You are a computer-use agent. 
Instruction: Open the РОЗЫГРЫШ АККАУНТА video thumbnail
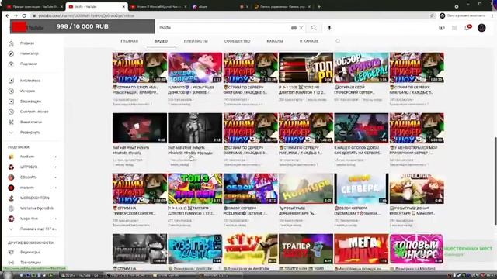[195, 249]
